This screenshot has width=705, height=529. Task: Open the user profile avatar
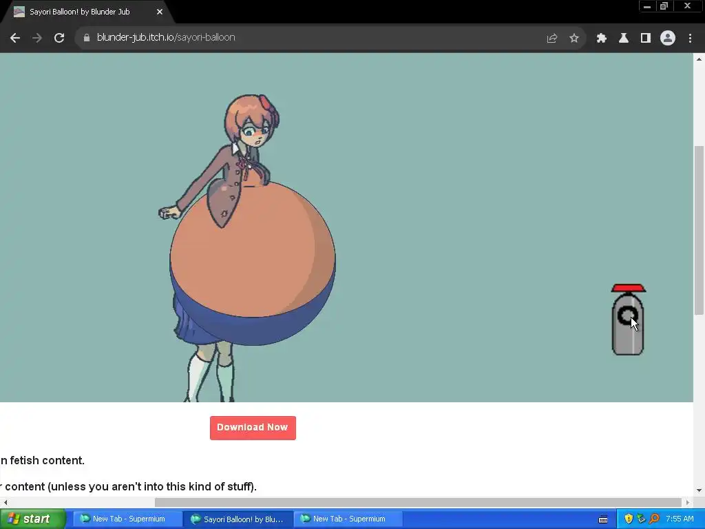668,39
